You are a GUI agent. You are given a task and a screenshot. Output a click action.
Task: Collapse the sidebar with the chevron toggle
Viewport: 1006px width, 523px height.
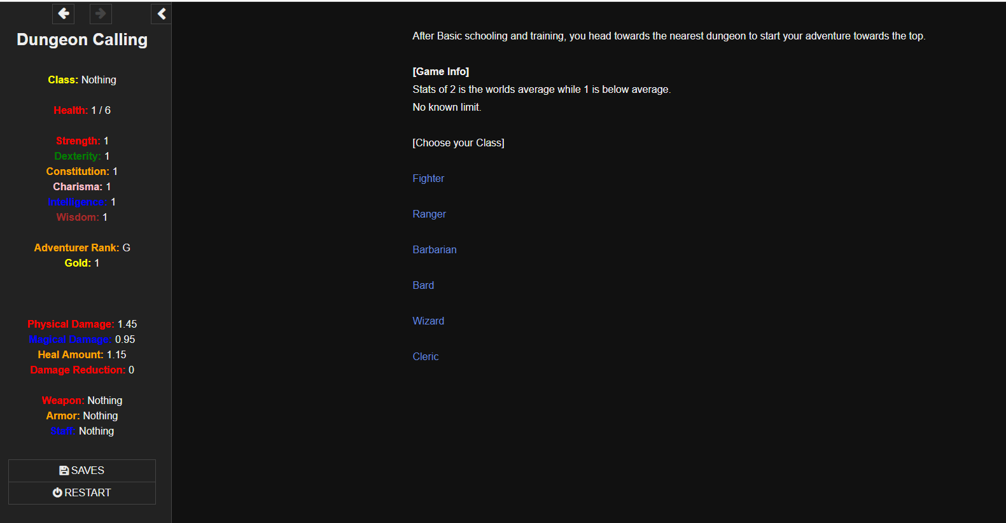click(x=162, y=13)
